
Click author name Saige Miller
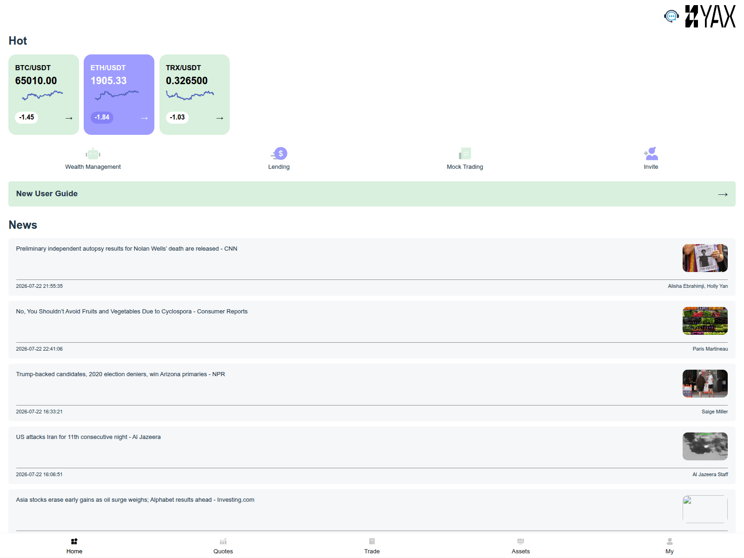coord(715,412)
